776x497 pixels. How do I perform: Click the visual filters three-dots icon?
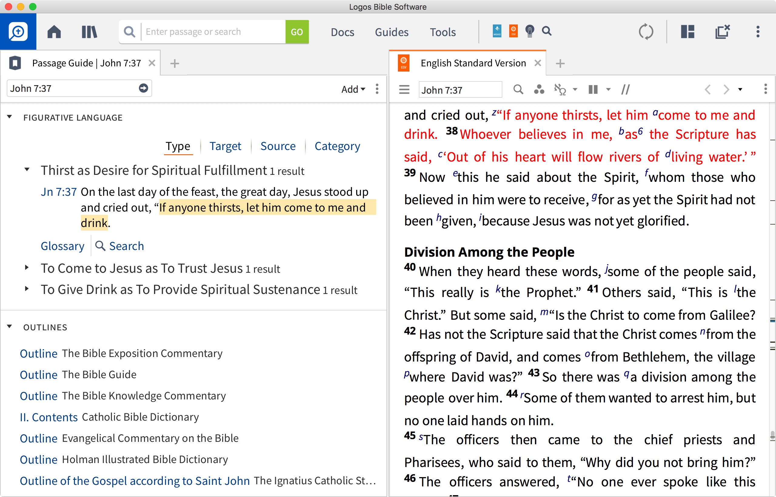(x=539, y=89)
